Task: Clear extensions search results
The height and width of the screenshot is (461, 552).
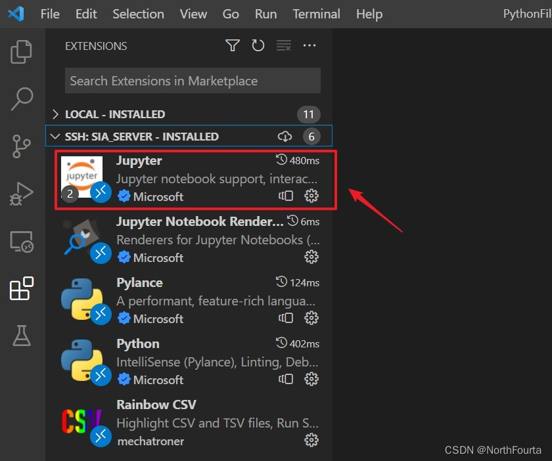Action: (284, 45)
